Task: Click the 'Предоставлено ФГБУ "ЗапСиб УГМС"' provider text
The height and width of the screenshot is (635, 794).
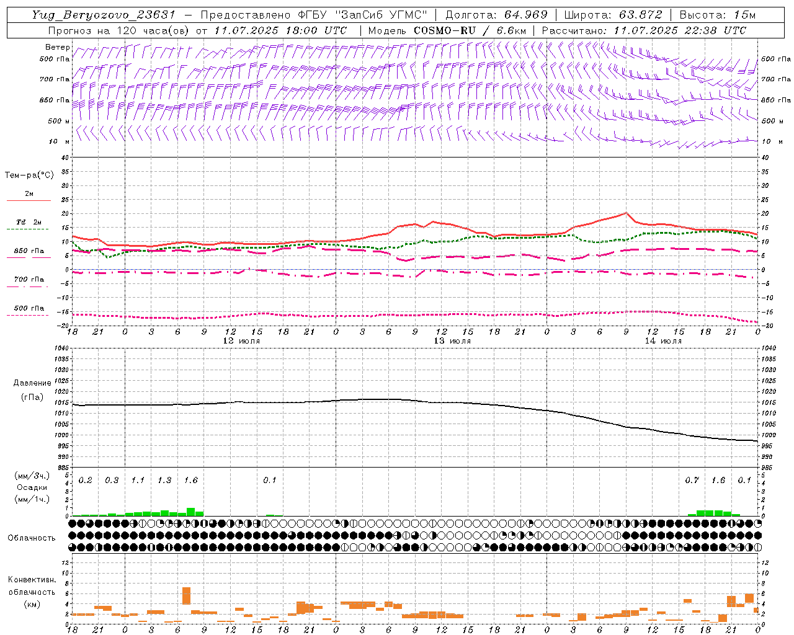Action: [x=315, y=15]
